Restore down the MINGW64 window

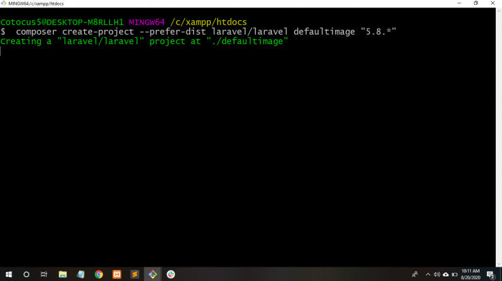click(x=476, y=3)
